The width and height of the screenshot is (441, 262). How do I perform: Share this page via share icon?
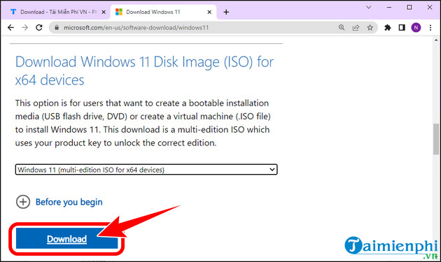click(x=356, y=27)
